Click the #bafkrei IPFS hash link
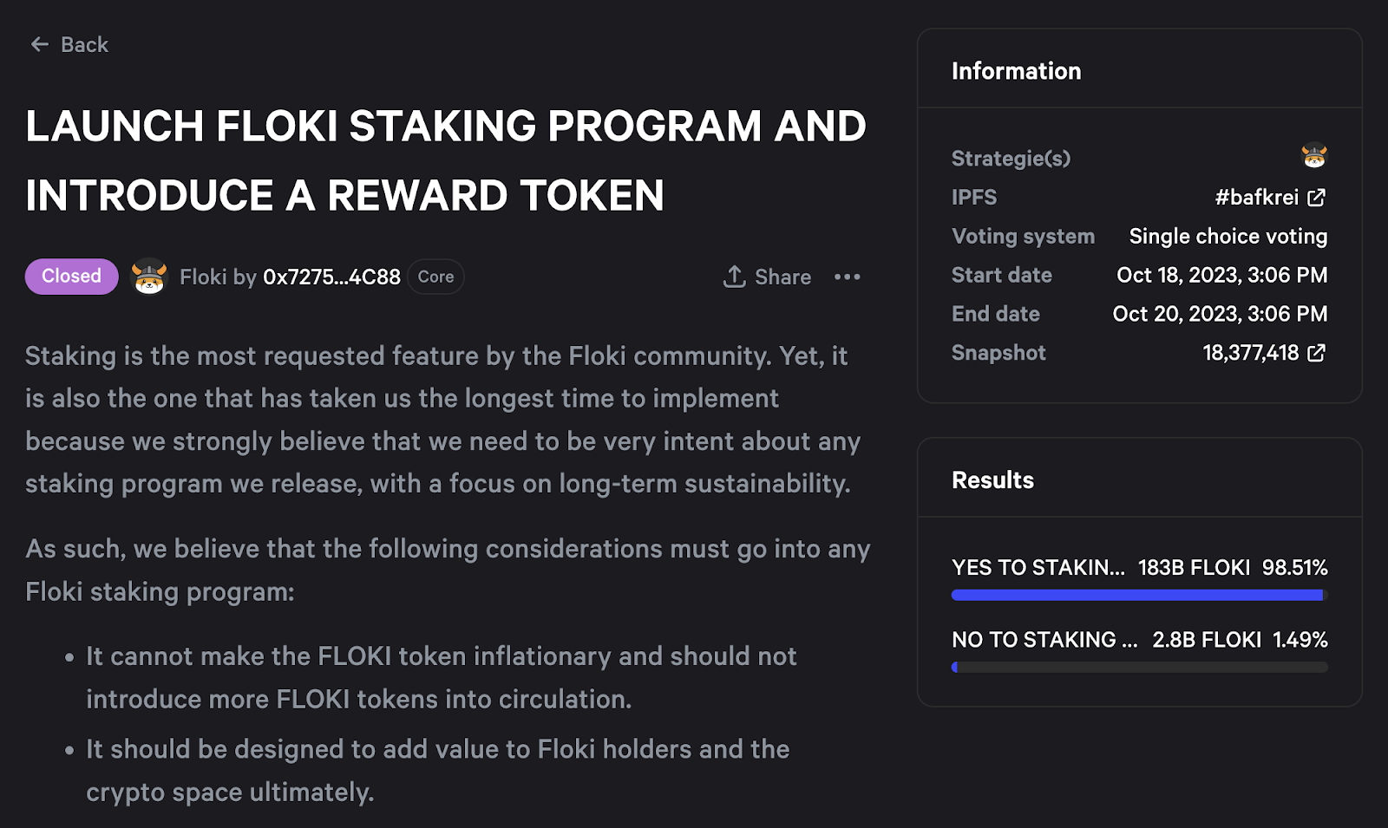 coord(1256,198)
